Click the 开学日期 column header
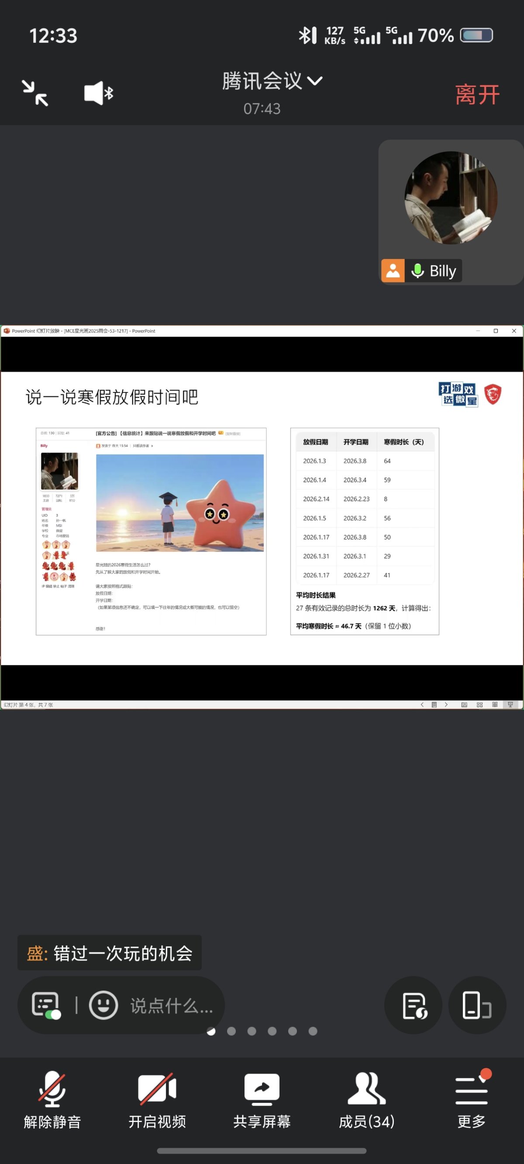 coord(356,442)
